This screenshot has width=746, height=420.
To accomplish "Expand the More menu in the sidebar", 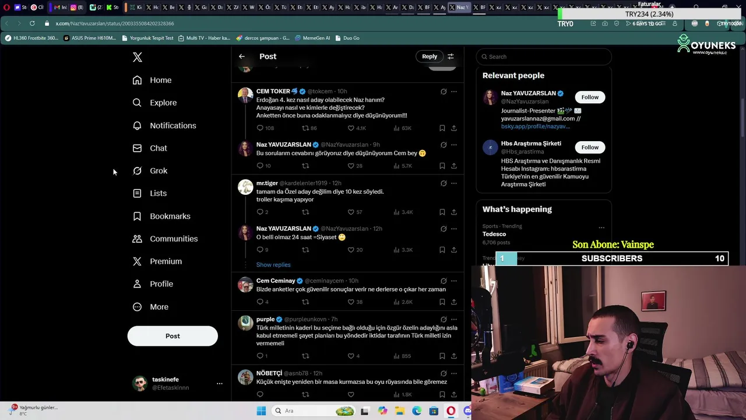I will pyautogui.click(x=150, y=307).
